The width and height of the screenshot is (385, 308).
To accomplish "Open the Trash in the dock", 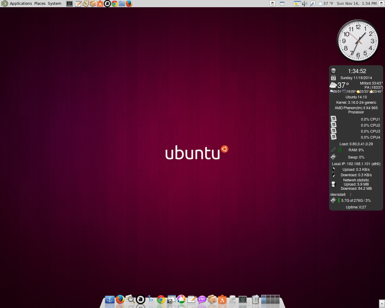I will pyautogui.click(x=255, y=300).
